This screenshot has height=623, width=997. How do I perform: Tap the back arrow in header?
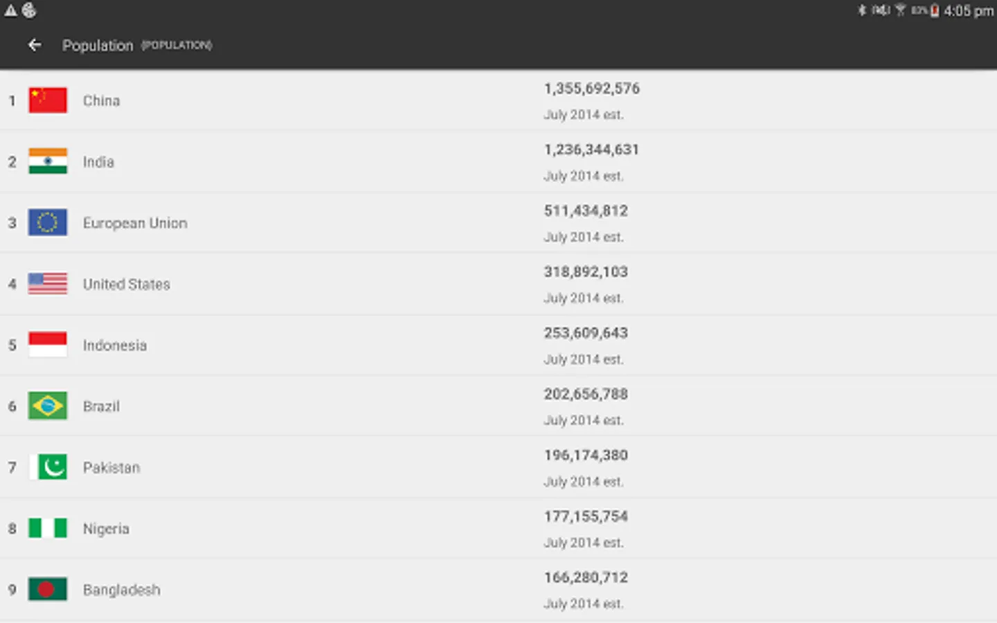click(35, 45)
